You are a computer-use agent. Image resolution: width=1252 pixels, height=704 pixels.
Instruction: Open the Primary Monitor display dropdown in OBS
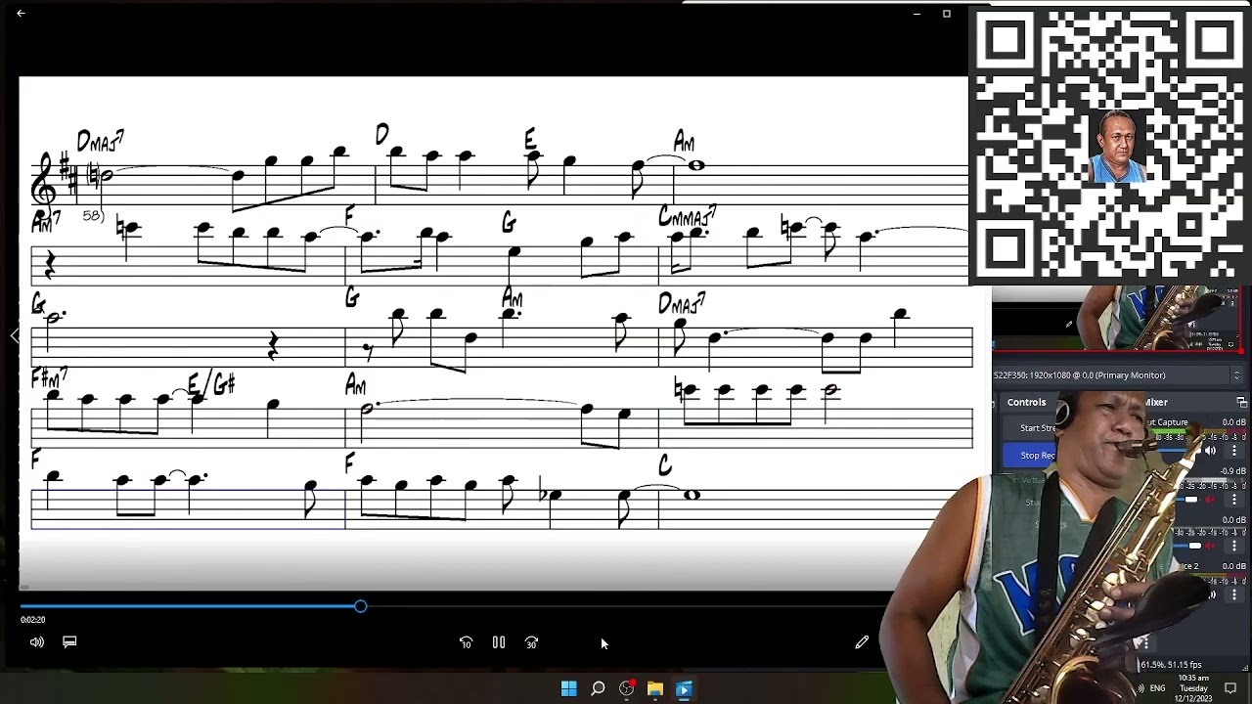(1116, 375)
